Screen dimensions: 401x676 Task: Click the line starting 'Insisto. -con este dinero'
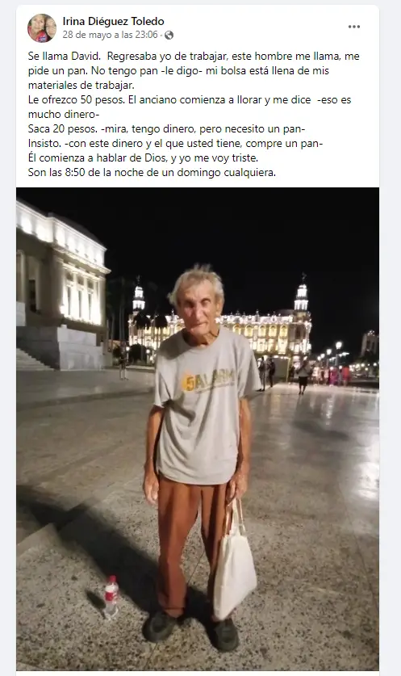pyautogui.click(x=175, y=143)
